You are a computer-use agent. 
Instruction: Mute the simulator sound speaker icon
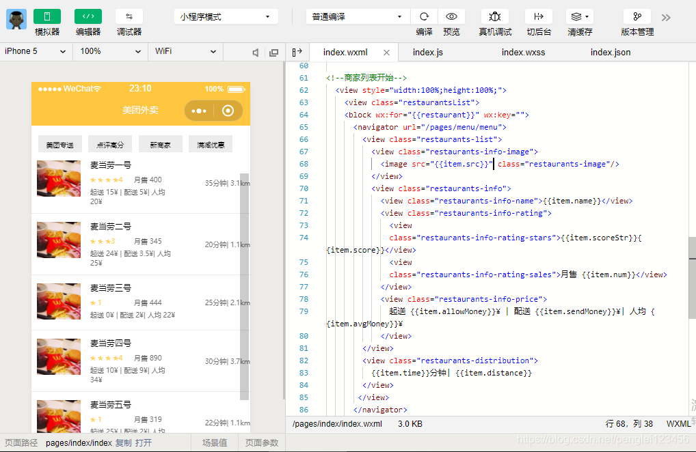click(256, 53)
